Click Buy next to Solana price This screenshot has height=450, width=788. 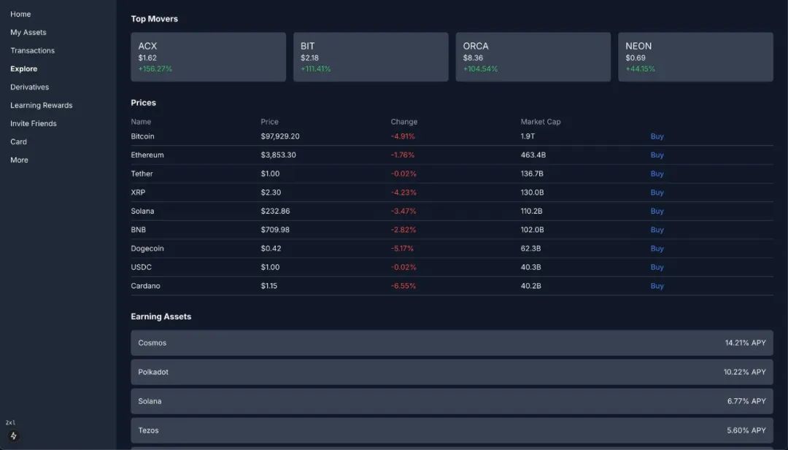click(x=657, y=212)
